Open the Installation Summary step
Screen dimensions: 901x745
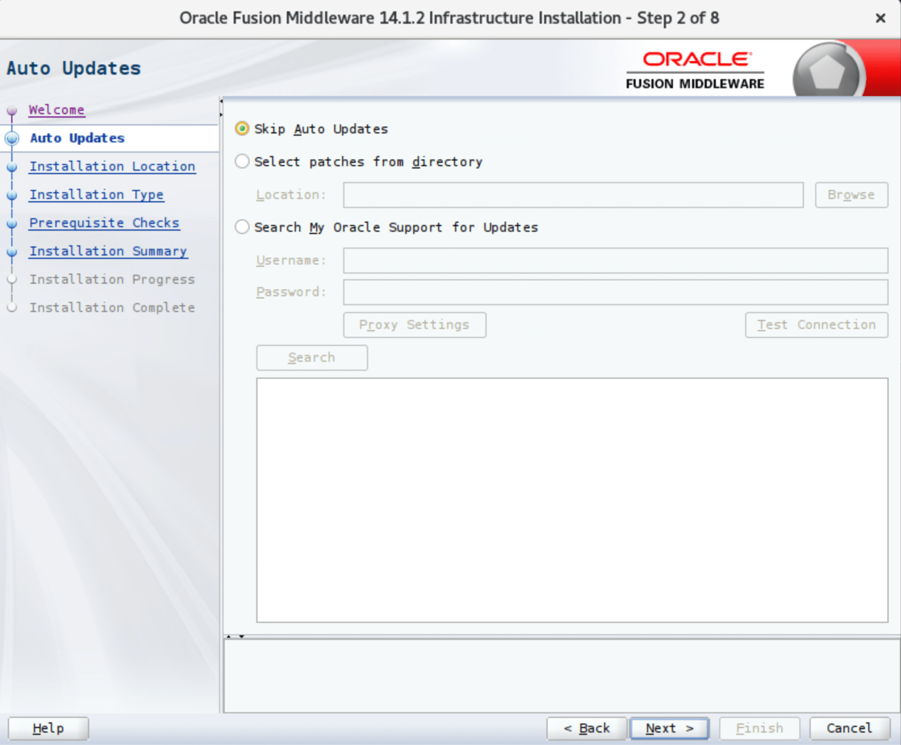(x=108, y=251)
